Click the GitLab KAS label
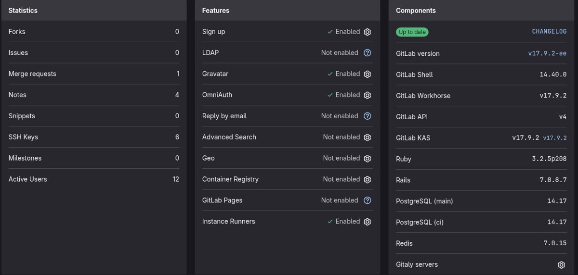The width and height of the screenshot is (578, 275). pyautogui.click(x=413, y=138)
